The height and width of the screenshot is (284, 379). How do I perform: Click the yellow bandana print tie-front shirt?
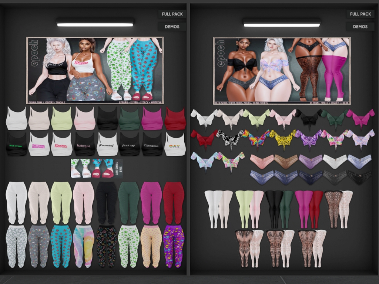click(x=283, y=139)
